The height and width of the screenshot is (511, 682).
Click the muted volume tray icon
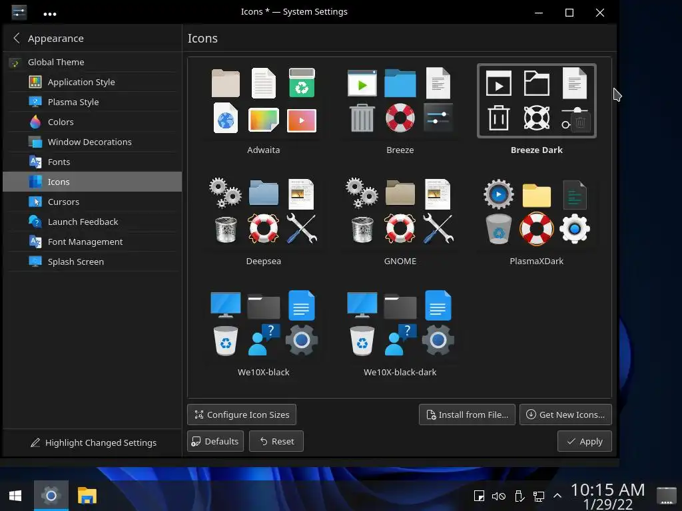coord(498,496)
